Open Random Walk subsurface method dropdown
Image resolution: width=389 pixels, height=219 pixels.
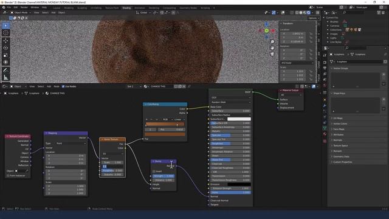pos(230,102)
